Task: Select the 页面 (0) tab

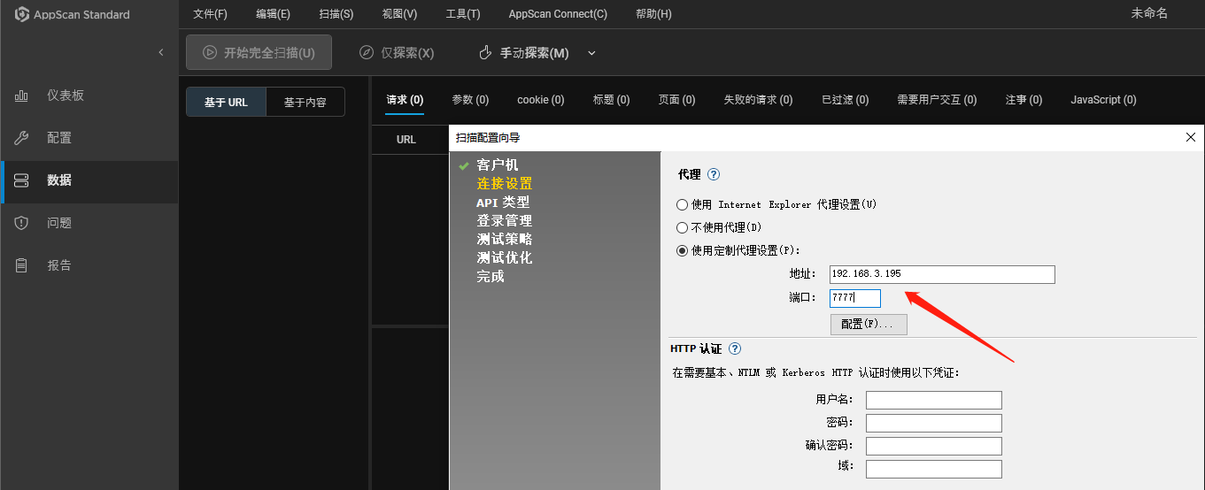Action: 676,100
